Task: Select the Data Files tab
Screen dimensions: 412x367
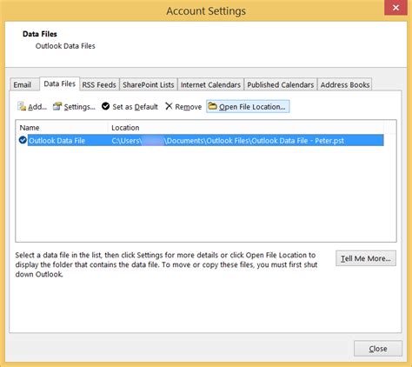Action: (x=59, y=84)
